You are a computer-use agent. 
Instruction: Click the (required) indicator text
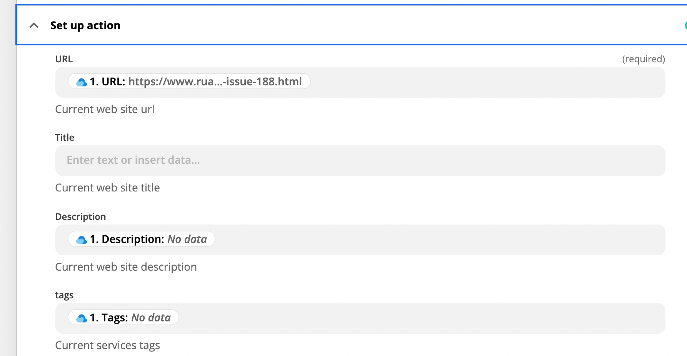point(644,59)
